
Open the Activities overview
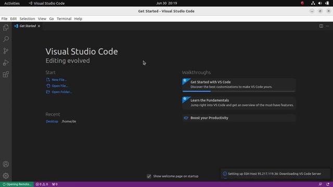click(x=12, y=3)
